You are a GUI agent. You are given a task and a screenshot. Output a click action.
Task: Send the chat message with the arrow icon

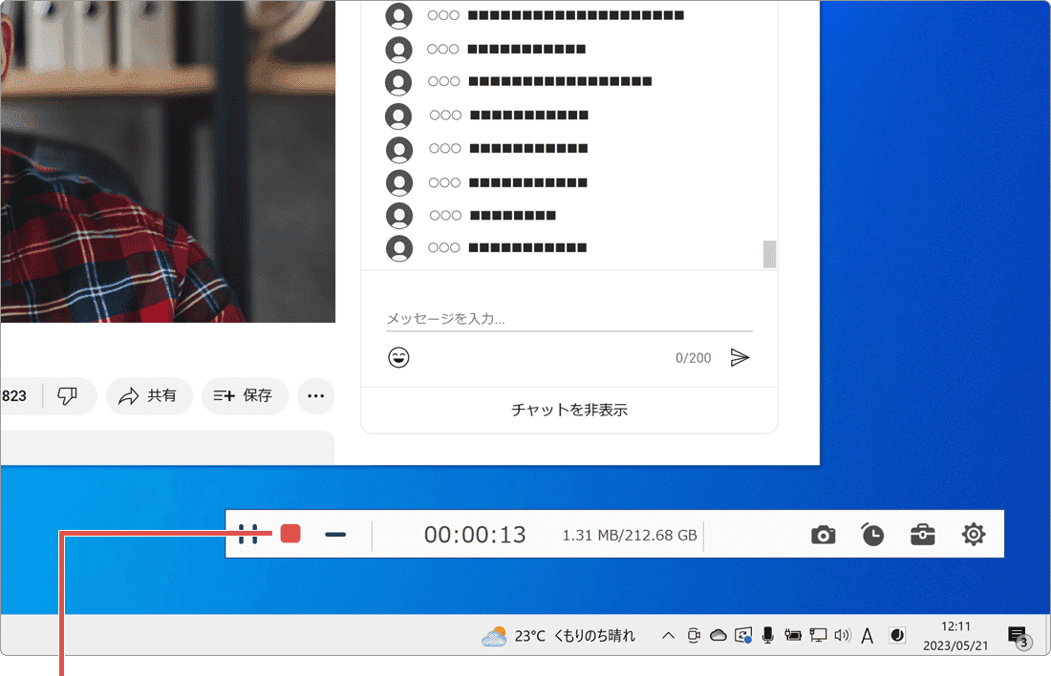740,357
